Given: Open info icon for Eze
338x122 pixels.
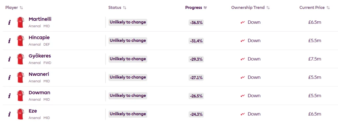Looking at the screenshot, I should 9,114.
